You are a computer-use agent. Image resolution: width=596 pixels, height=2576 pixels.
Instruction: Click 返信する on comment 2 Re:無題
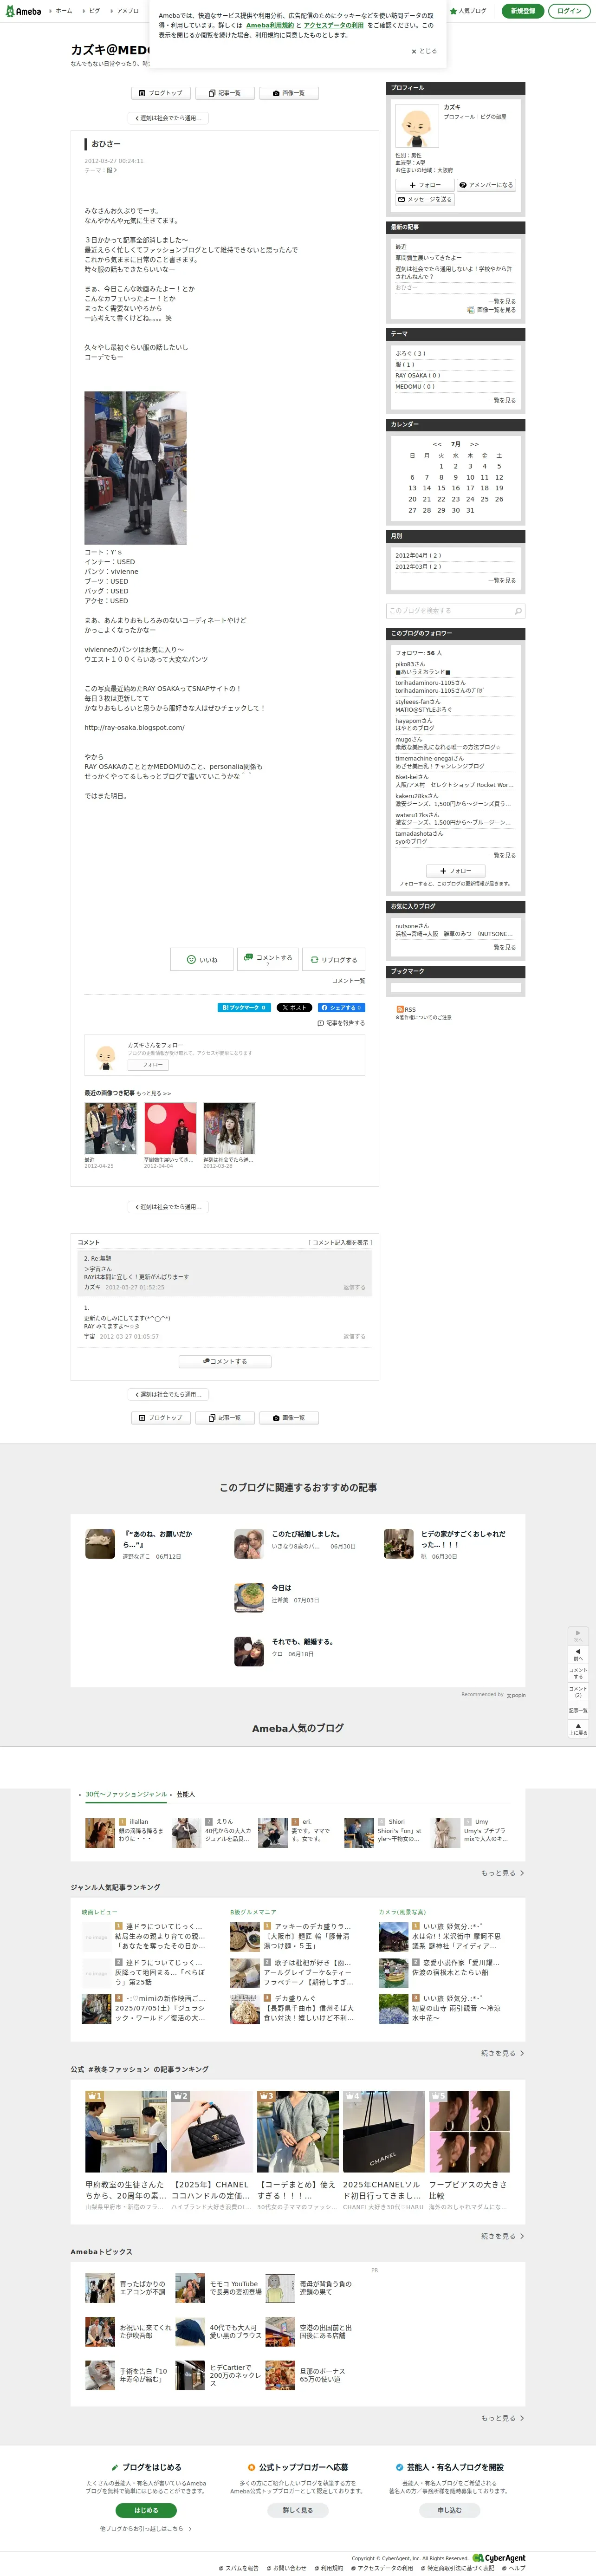pyautogui.click(x=354, y=1287)
